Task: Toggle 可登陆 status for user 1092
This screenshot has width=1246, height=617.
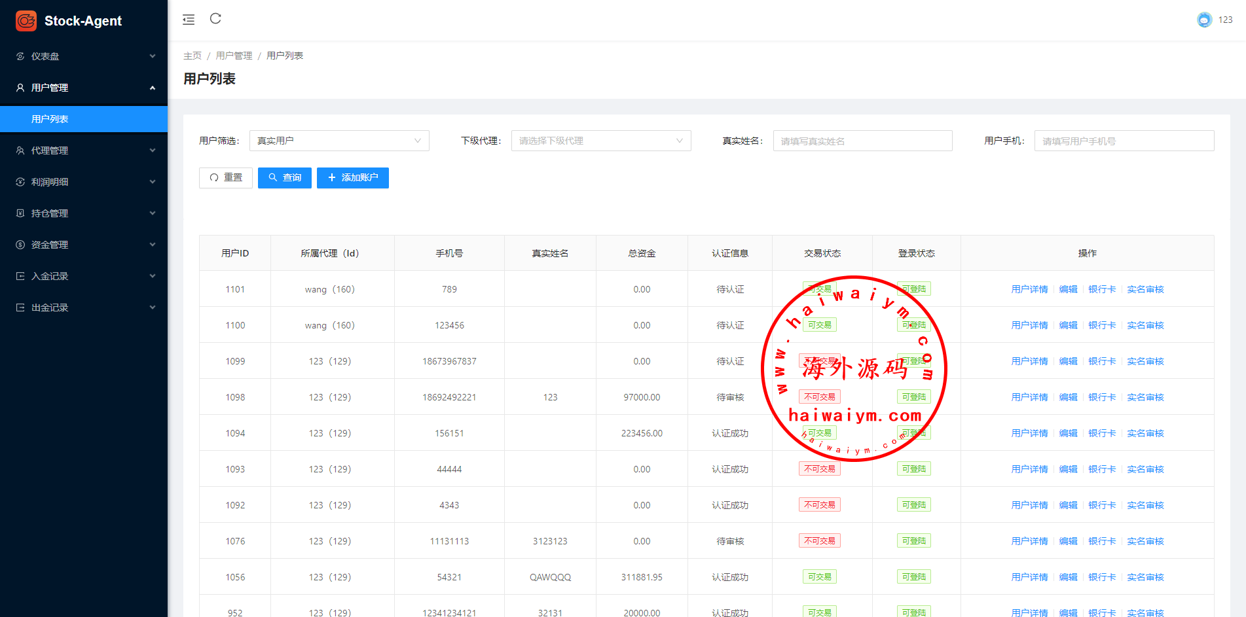Action: point(913,505)
